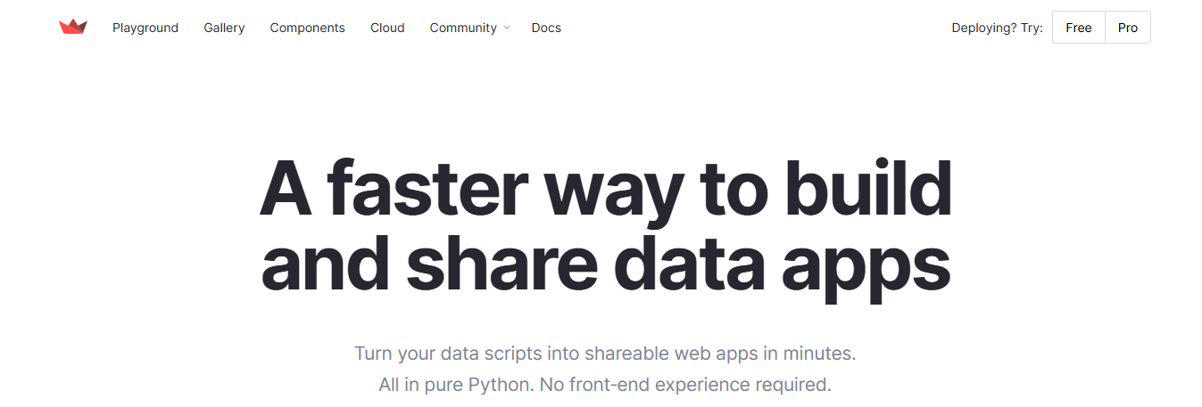Click the headline 'A faster way to build'
The image size is (1202, 407).
pos(605,190)
